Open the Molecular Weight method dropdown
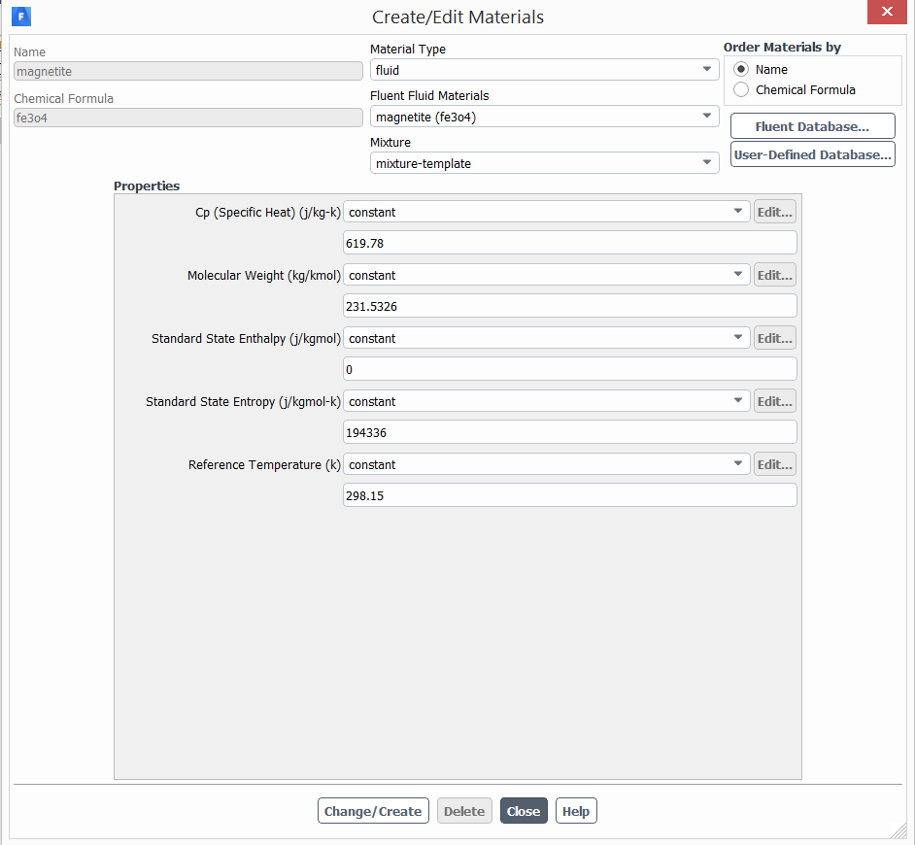This screenshot has height=845, width=915. [x=546, y=275]
